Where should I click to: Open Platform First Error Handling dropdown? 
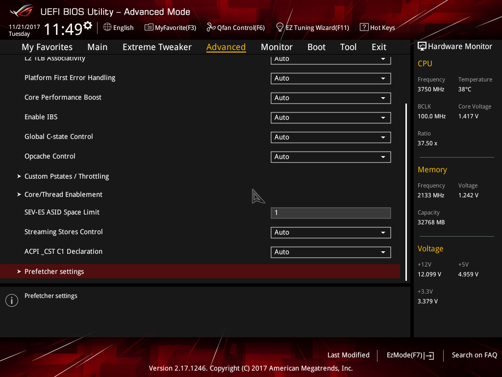[331, 79]
